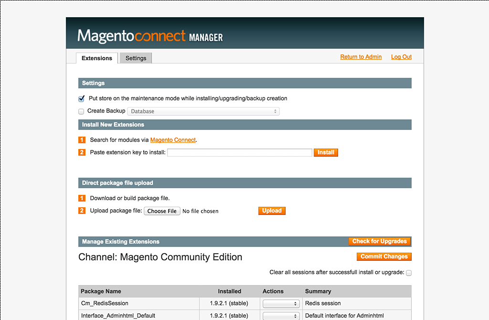This screenshot has width=489, height=320.
Task: Click the Direct package file upload header
Action: 245,183
